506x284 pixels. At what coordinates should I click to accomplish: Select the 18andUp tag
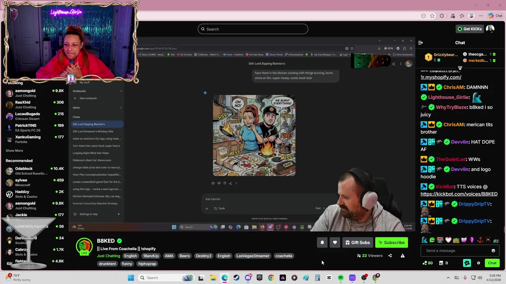151,256
